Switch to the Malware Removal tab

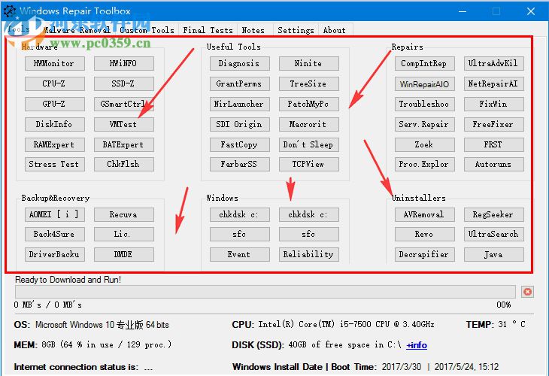[x=77, y=30]
